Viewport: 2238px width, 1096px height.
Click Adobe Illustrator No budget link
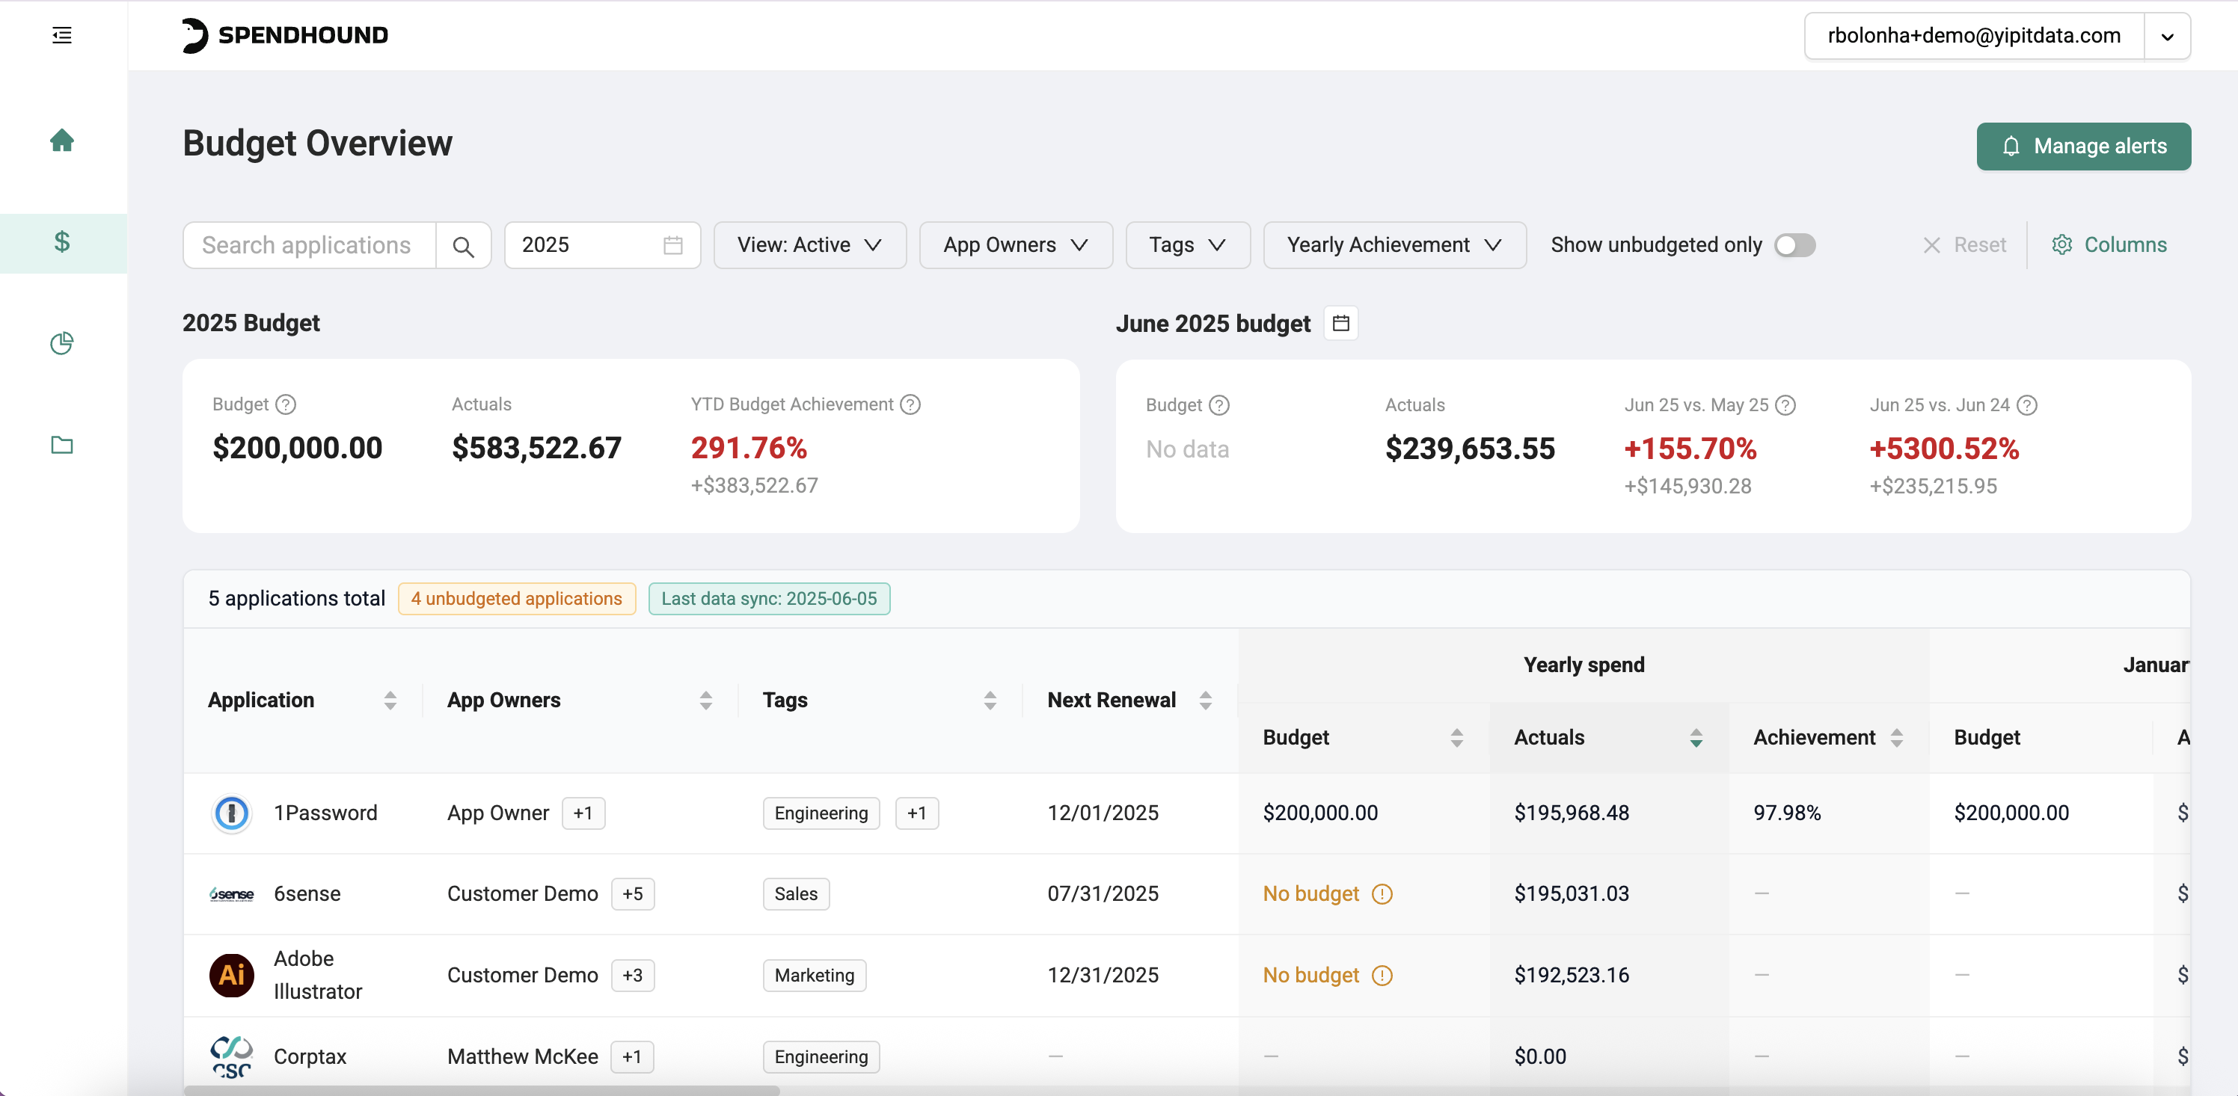tap(1310, 976)
